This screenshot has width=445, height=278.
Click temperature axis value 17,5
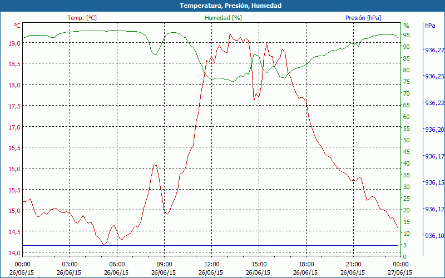pos(14,106)
